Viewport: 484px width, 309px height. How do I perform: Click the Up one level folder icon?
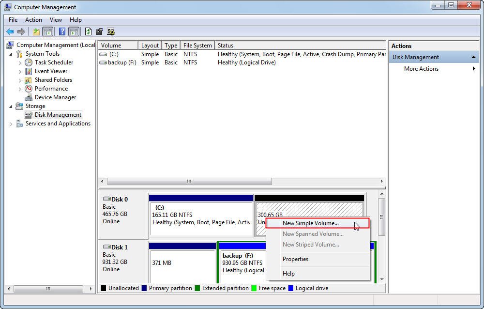(36, 31)
